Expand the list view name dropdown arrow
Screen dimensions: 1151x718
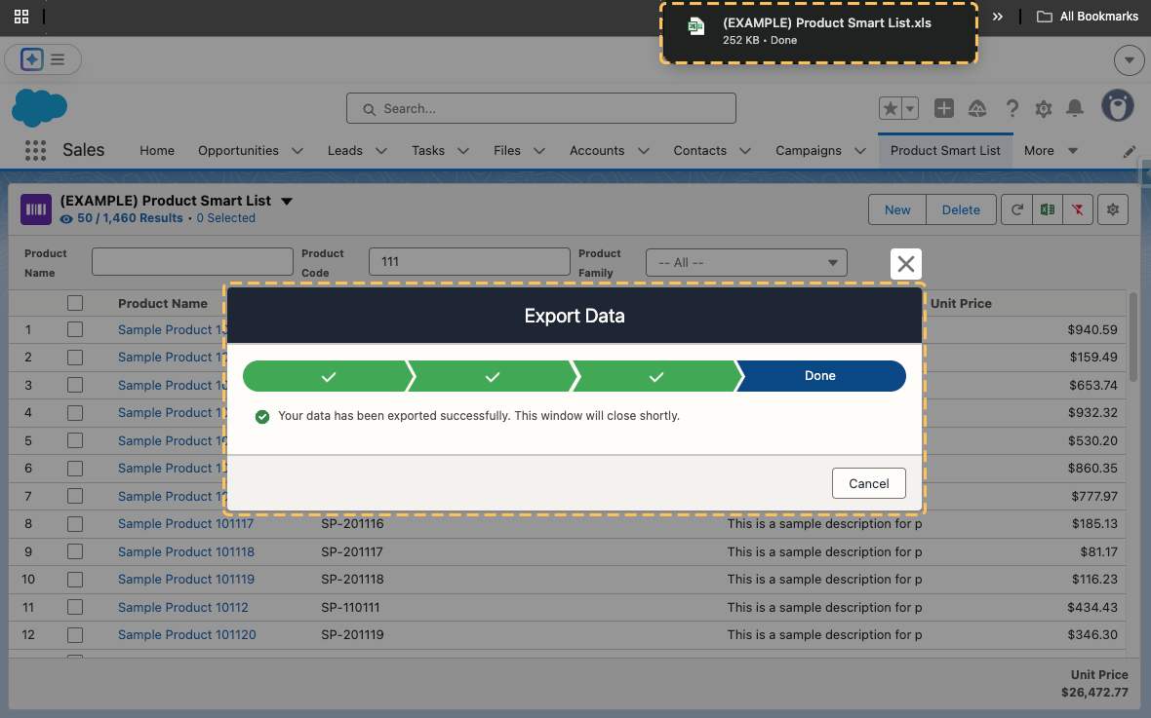click(287, 201)
